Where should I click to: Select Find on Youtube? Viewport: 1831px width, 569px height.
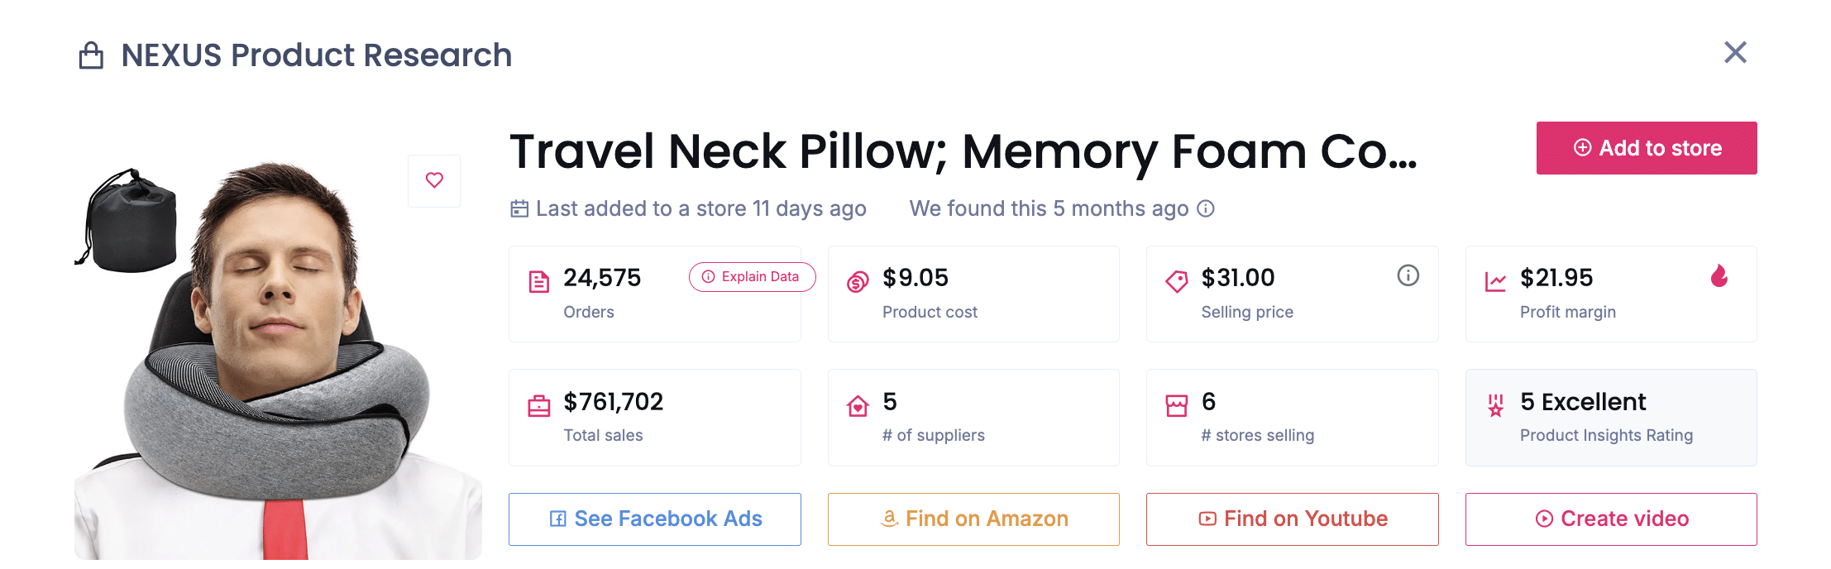(x=1292, y=519)
